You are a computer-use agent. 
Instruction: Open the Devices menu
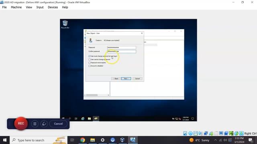coord(53,7)
